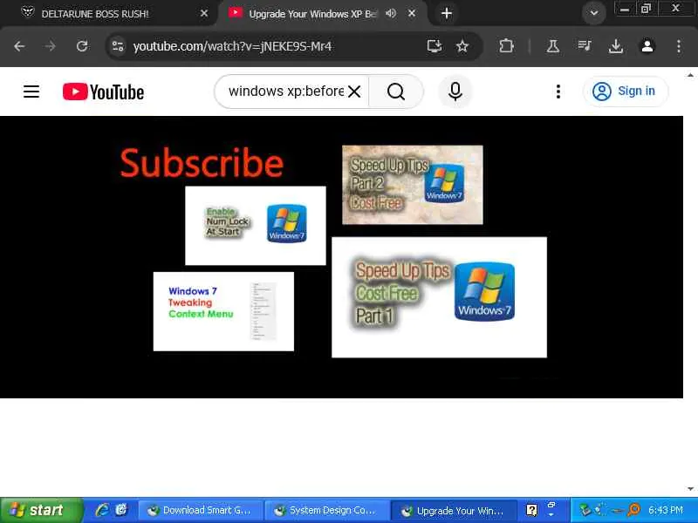Click the browser forward arrow

[x=51, y=46]
